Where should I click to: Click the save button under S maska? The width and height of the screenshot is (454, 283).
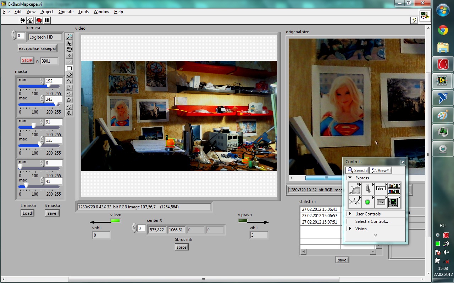pos(52,213)
